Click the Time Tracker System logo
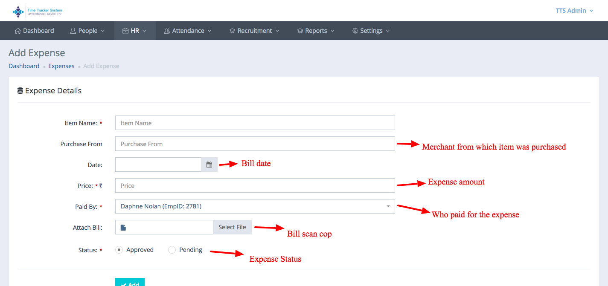Screen dimensions: 608x286 38,11
